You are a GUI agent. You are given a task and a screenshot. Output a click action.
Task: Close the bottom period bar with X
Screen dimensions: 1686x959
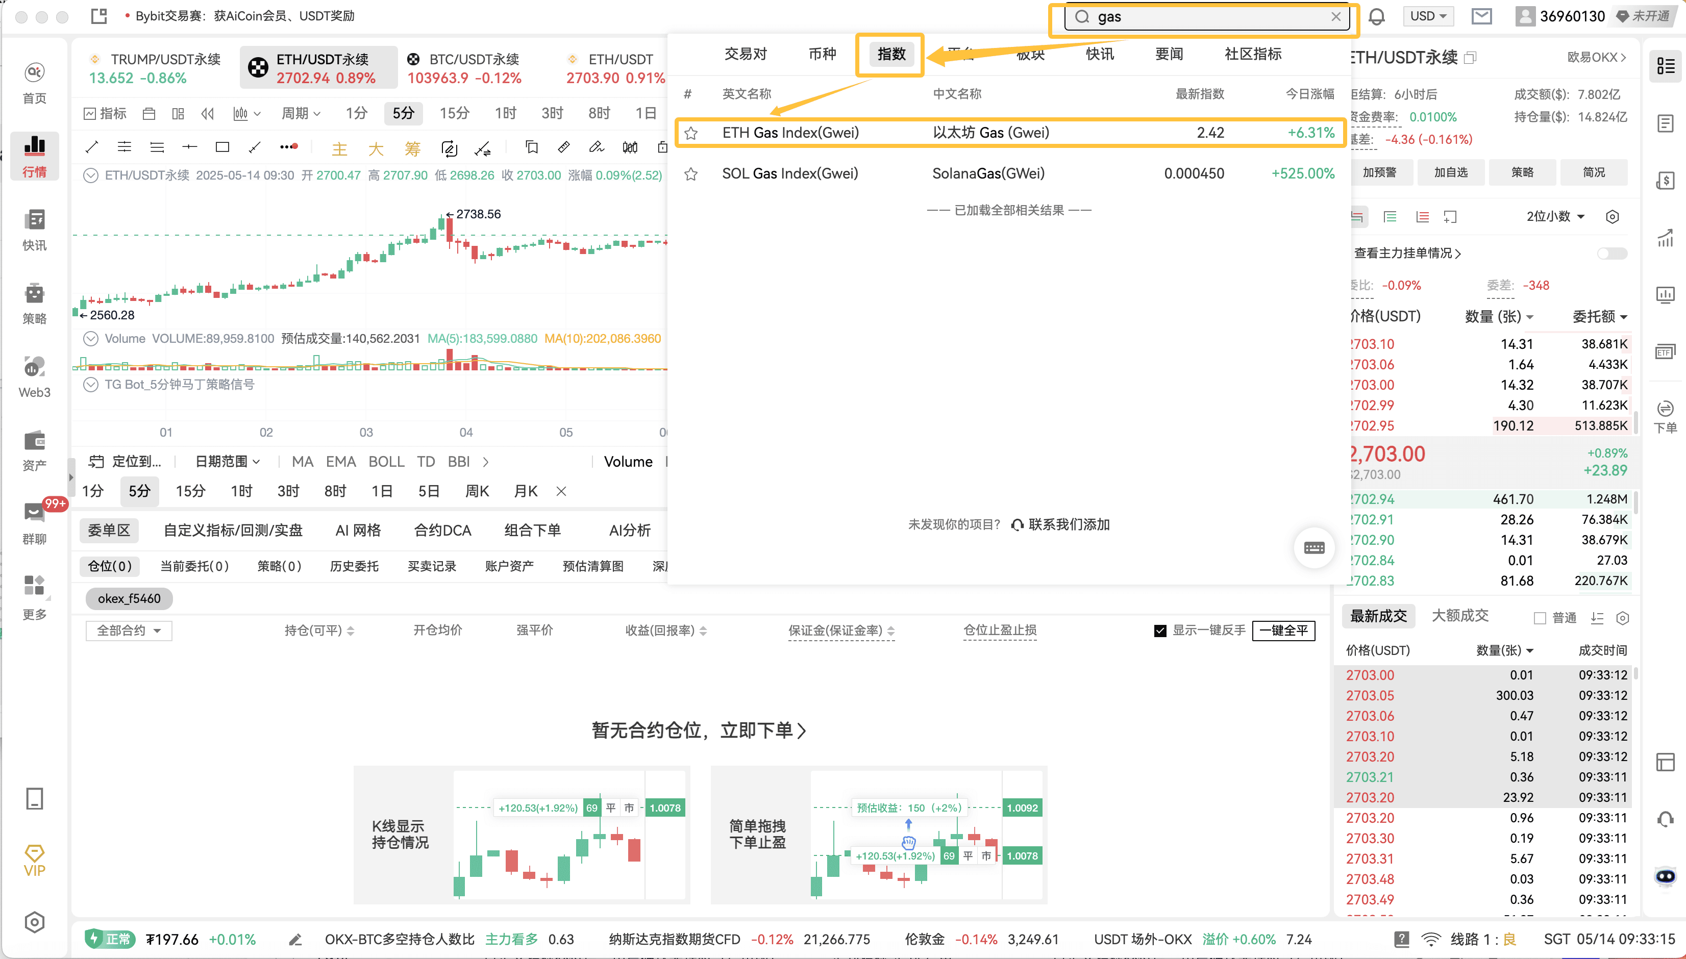(x=561, y=491)
